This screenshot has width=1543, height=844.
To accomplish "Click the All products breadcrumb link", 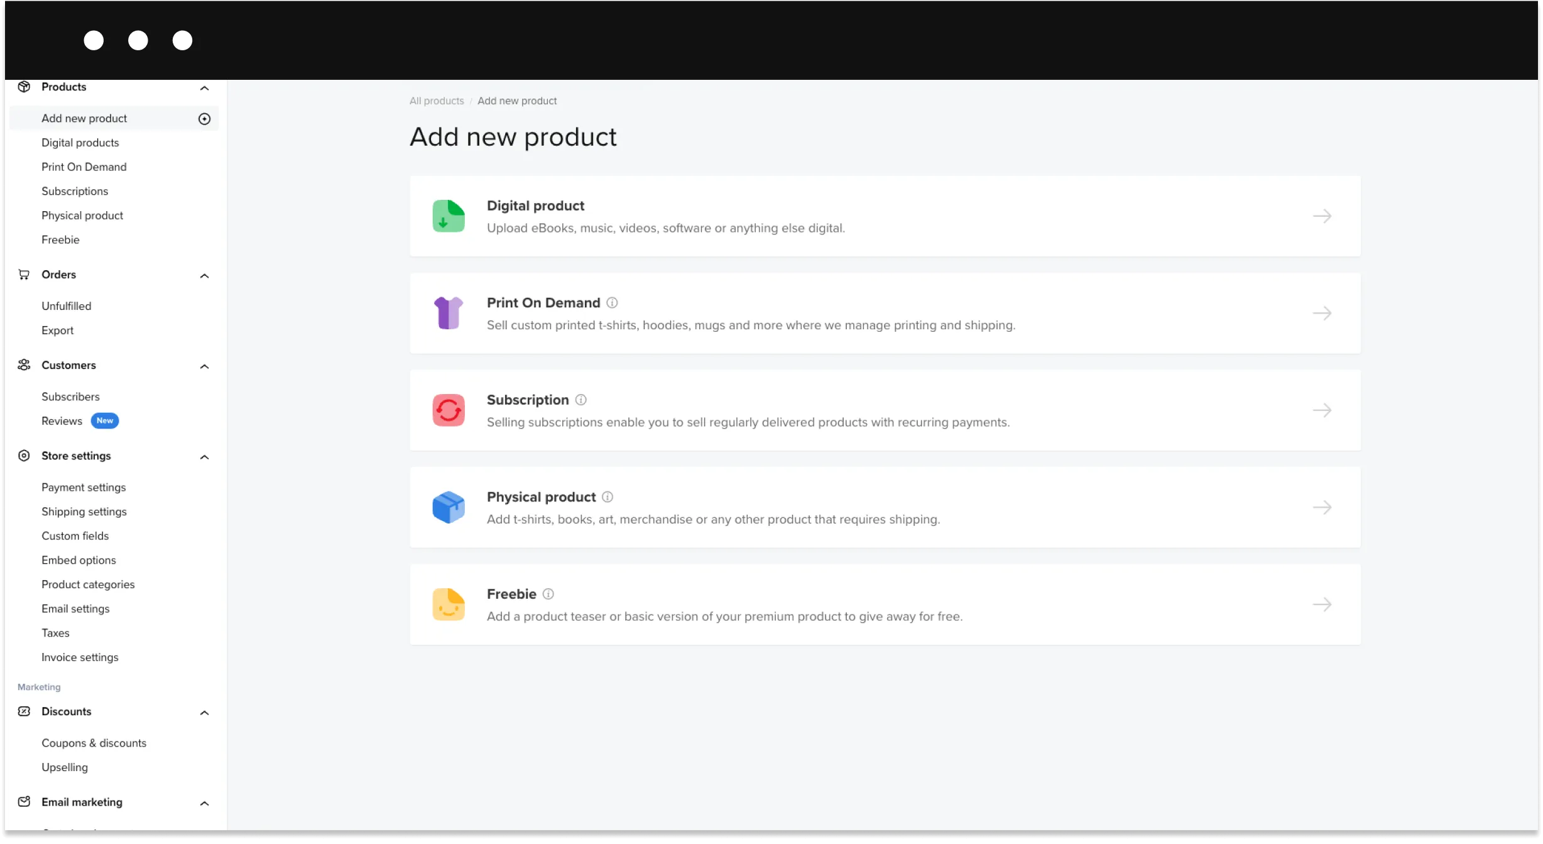I will tap(437, 101).
